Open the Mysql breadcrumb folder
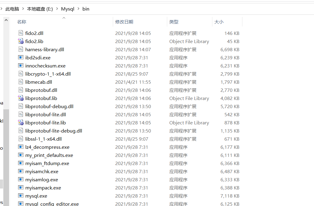Viewport: 314px width, 206px height. 68,9
